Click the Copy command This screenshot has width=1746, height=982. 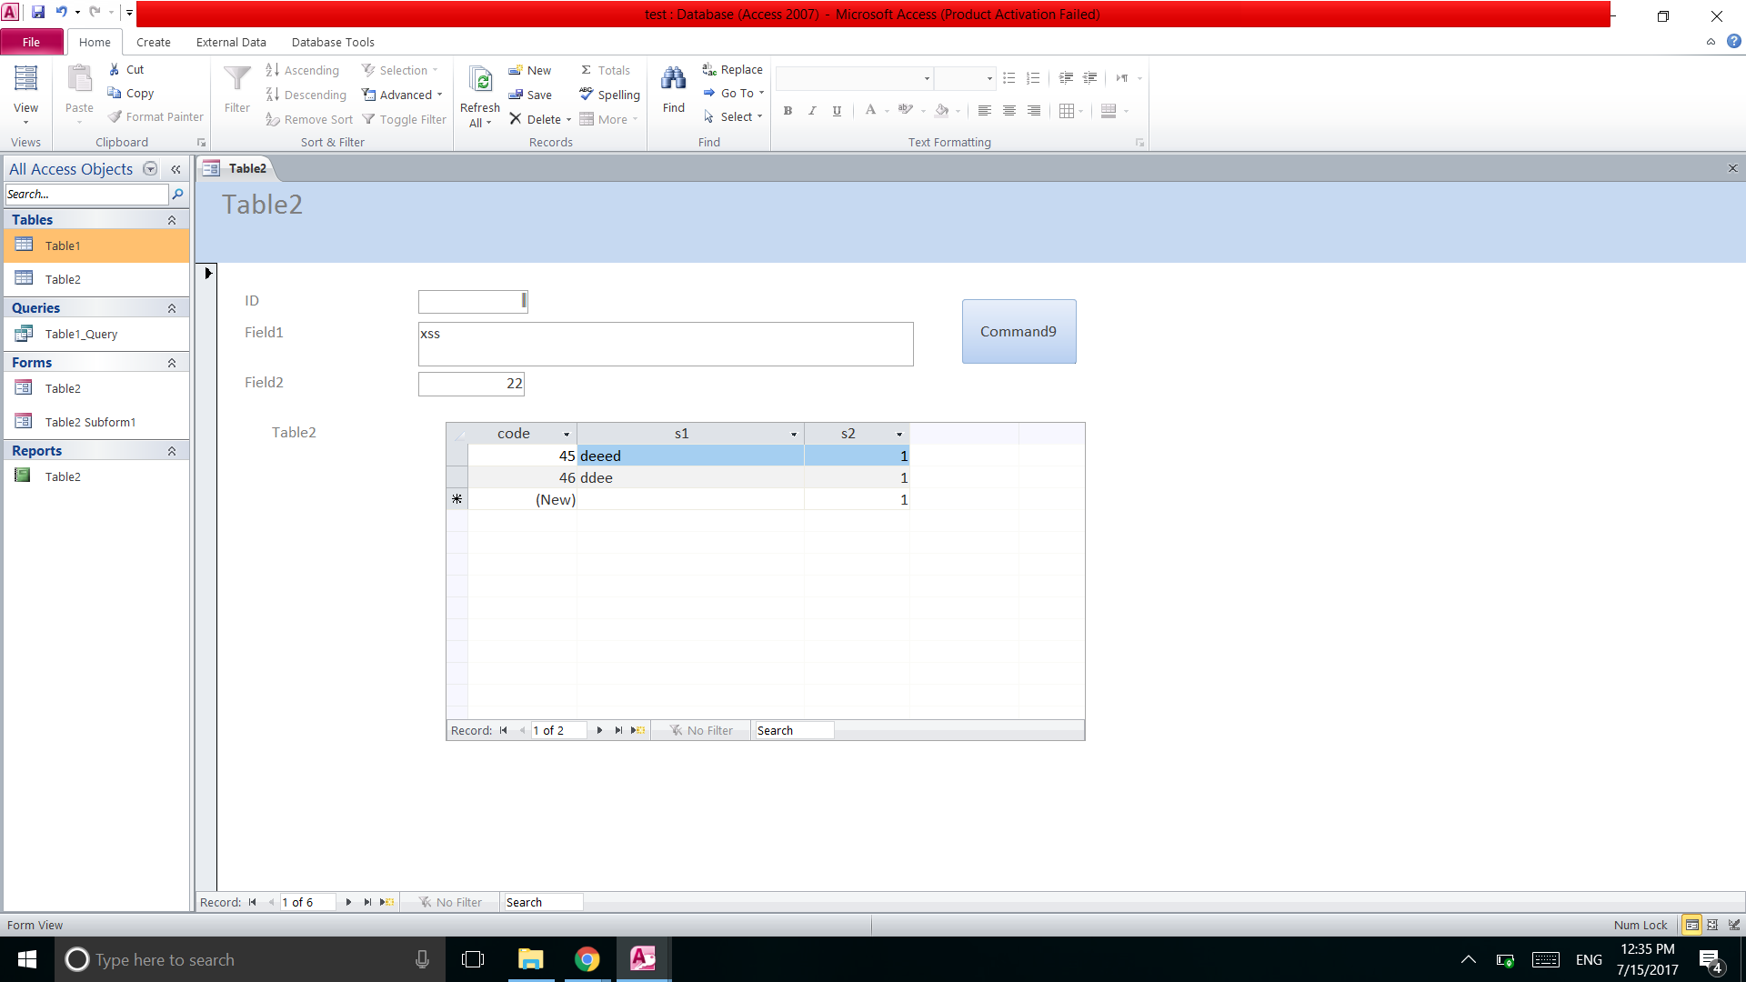tap(130, 93)
